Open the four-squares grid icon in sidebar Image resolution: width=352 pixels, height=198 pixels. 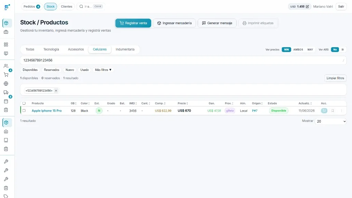6,44
